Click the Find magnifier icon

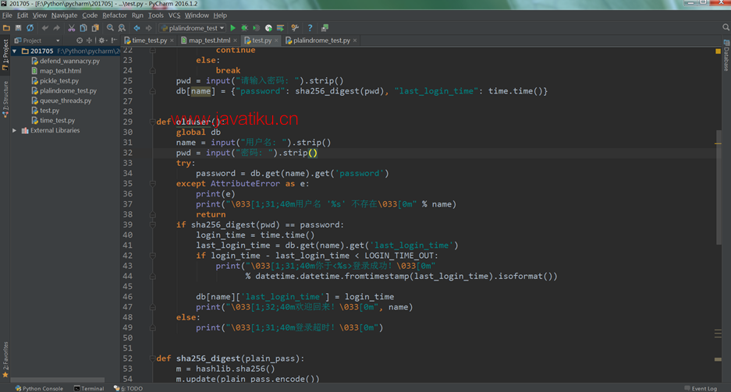pyautogui.click(x=110, y=28)
